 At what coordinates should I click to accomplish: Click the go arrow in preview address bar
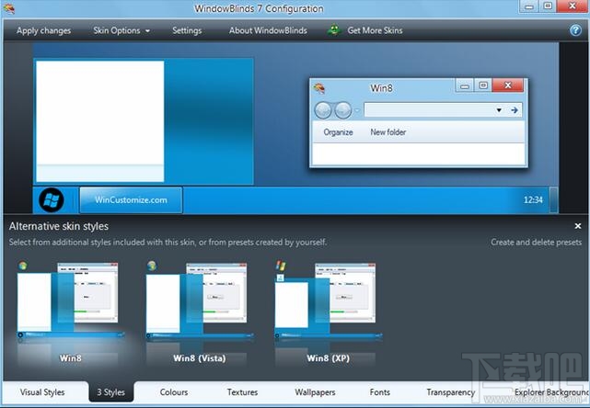click(515, 110)
